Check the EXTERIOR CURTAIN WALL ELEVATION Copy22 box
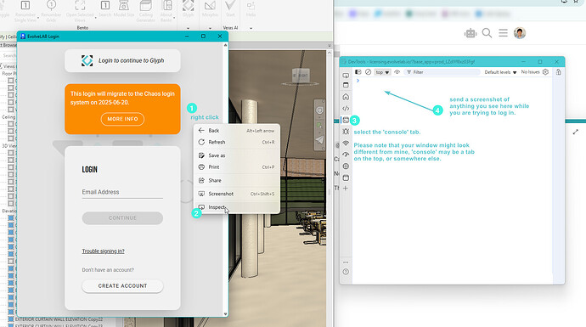The height and width of the screenshot is (327, 586). point(11,319)
